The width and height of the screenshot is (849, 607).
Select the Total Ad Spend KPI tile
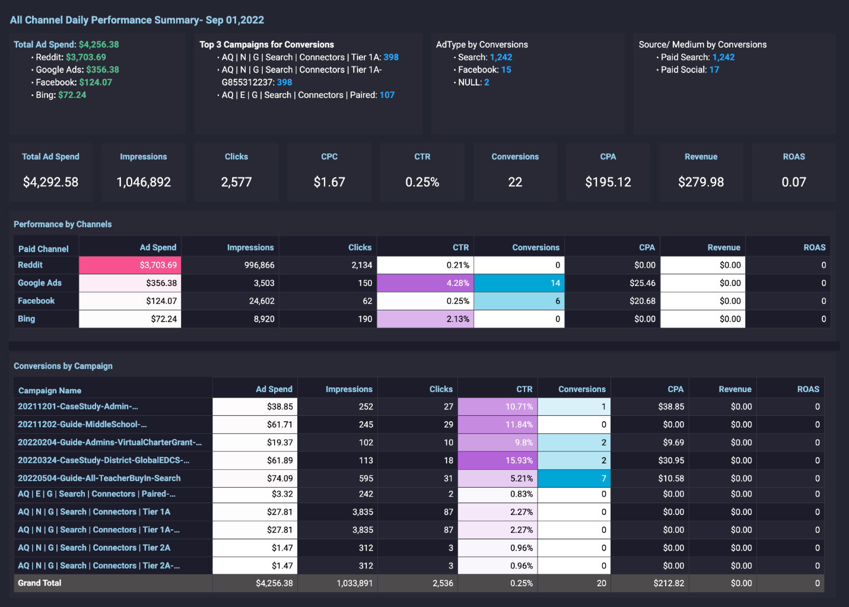point(50,171)
